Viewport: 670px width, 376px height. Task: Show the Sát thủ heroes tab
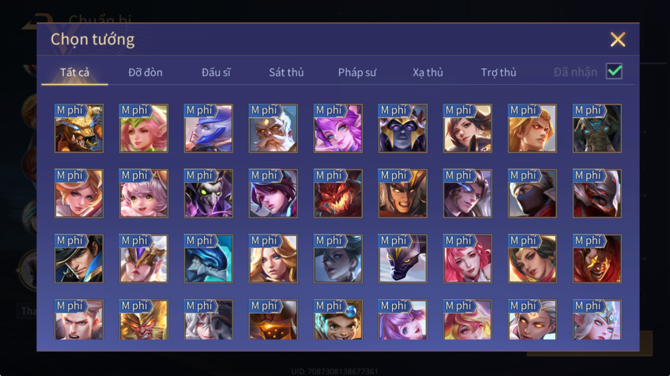click(x=286, y=72)
